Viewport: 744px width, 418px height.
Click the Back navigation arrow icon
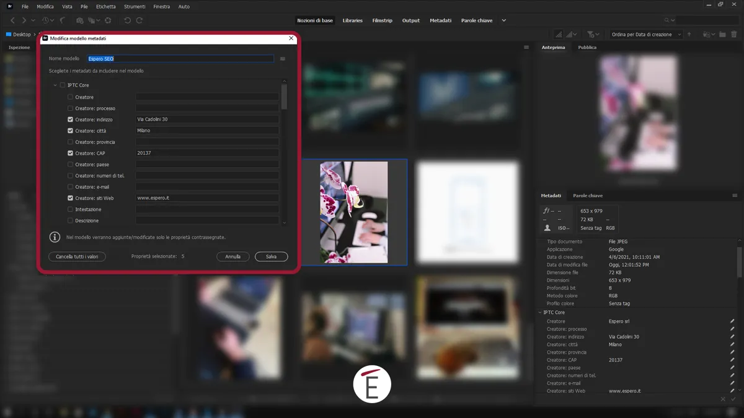tap(13, 20)
